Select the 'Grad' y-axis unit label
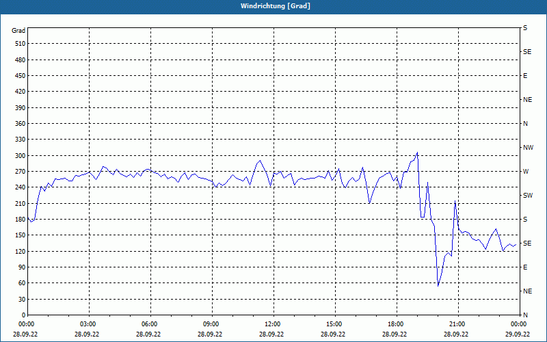The image size is (547, 342). pyautogui.click(x=18, y=31)
